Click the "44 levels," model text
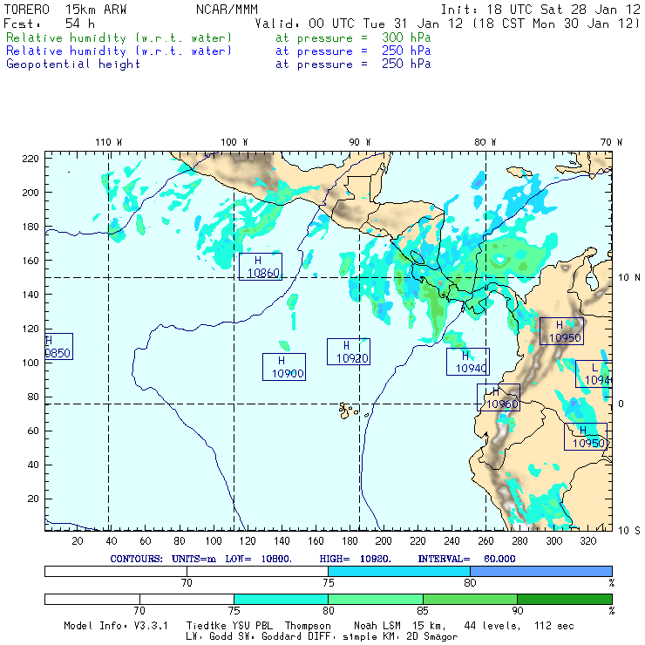This screenshot has width=645, height=645. pyautogui.click(x=492, y=626)
